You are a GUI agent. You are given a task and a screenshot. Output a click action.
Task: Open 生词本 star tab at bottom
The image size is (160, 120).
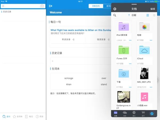point(18,117)
